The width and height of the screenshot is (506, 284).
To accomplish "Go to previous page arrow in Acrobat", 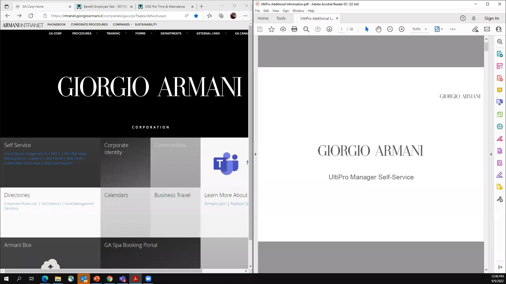I will pyautogui.click(x=318, y=29).
